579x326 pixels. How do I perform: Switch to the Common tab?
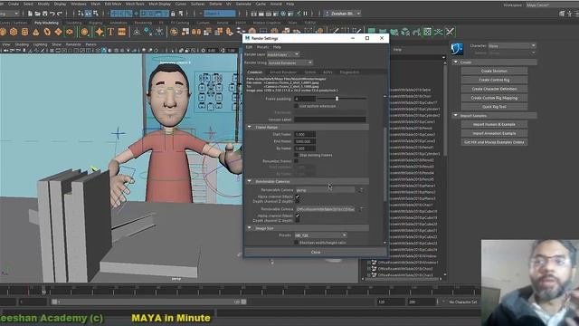pyautogui.click(x=255, y=72)
